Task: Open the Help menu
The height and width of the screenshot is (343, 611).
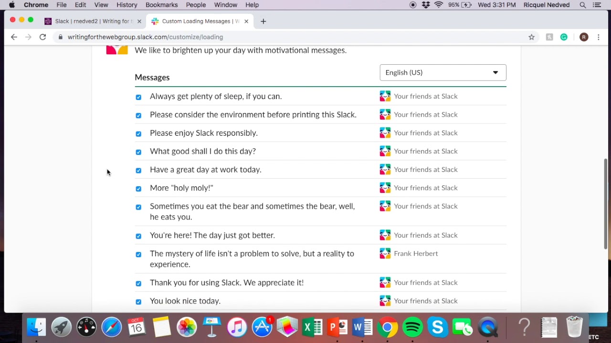Action: click(252, 5)
